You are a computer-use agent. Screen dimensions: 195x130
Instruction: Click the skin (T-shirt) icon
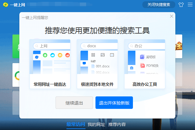(x=181, y=5)
